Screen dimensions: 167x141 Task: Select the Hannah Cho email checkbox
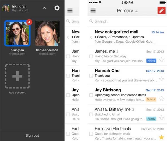[91, 76]
